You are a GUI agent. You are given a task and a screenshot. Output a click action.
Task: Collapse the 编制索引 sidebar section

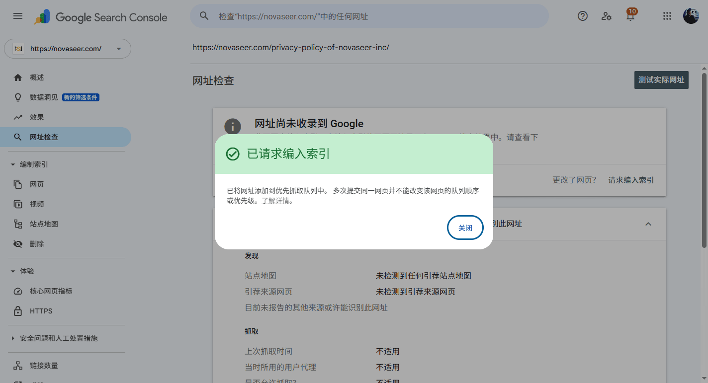click(13, 164)
